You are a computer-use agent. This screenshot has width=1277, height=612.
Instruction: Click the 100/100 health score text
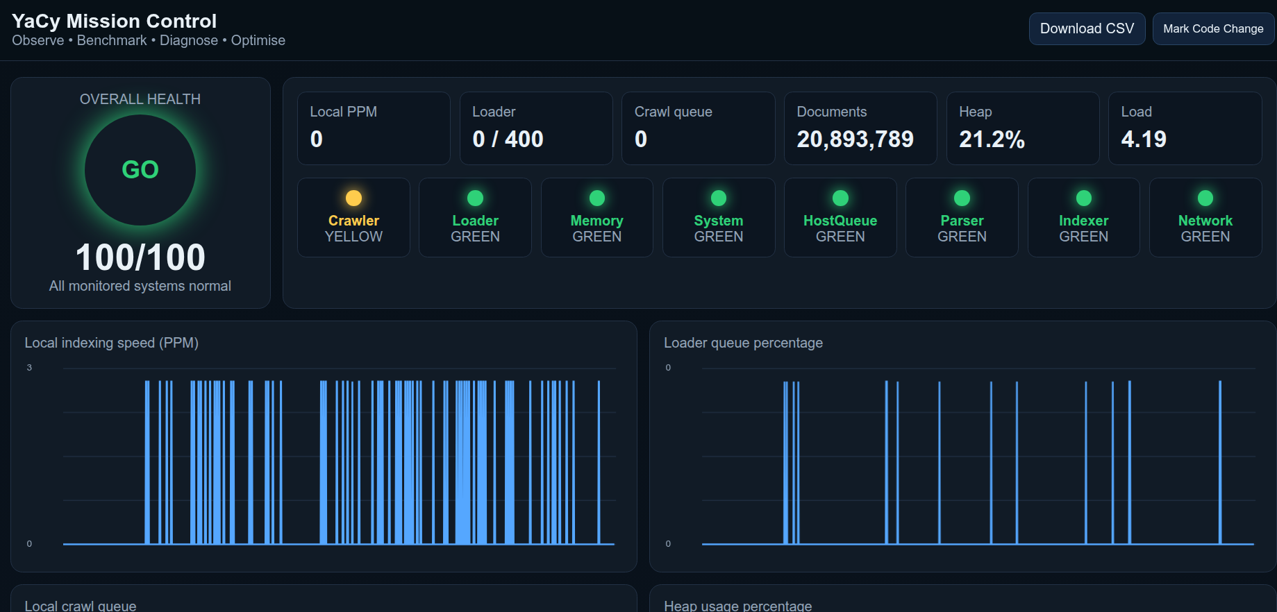point(140,257)
